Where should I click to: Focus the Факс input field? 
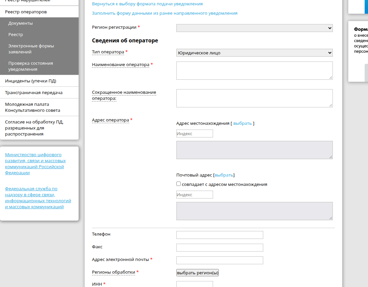tap(220, 248)
